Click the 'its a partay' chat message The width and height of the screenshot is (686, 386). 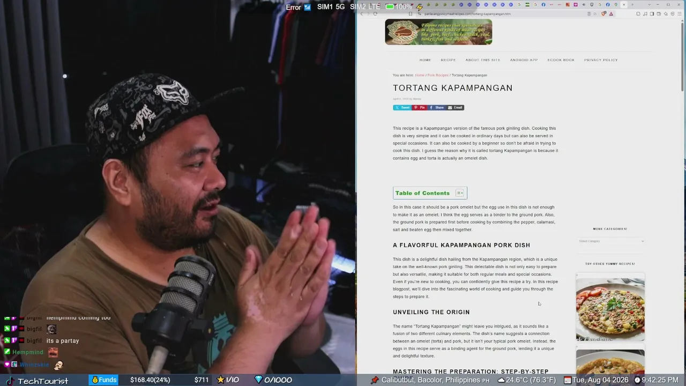pyautogui.click(x=63, y=341)
